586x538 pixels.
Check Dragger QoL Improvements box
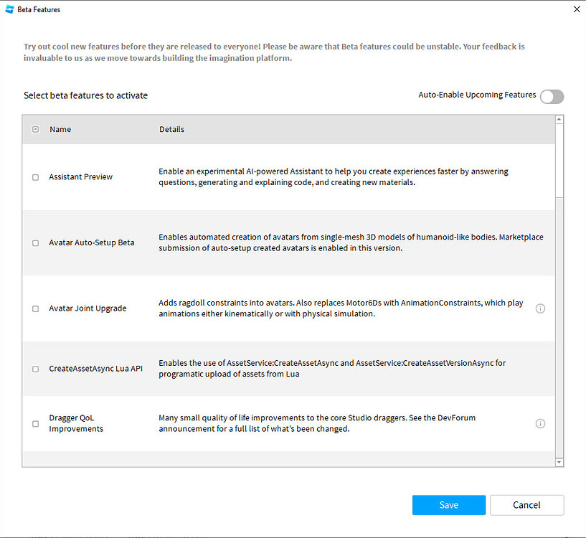tap(35, 424)
